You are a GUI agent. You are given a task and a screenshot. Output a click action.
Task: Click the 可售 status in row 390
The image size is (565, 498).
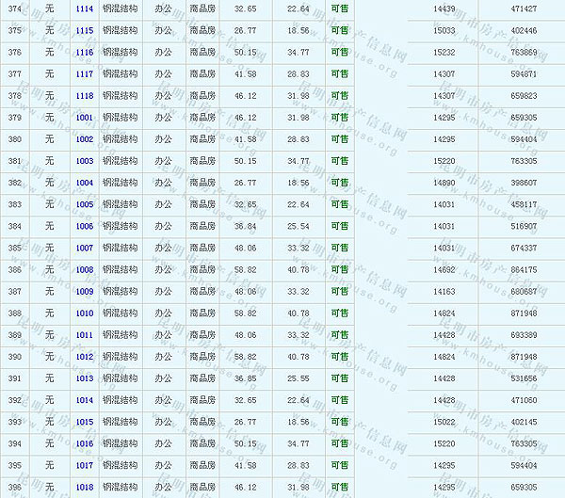pyautogui.click(x=339, y=357)
